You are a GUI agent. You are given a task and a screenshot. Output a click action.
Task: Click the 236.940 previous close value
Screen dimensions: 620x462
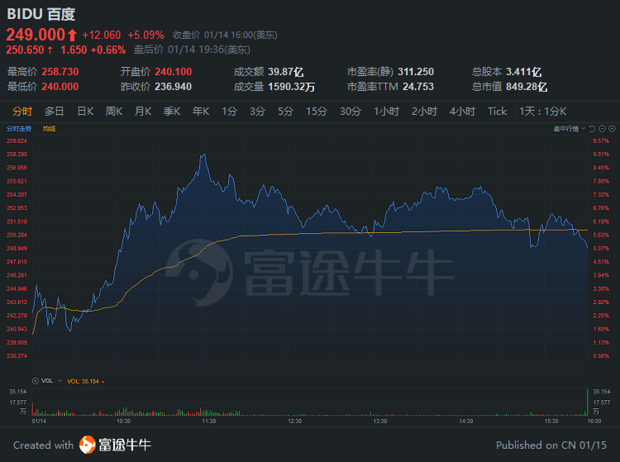pos(174,87)
